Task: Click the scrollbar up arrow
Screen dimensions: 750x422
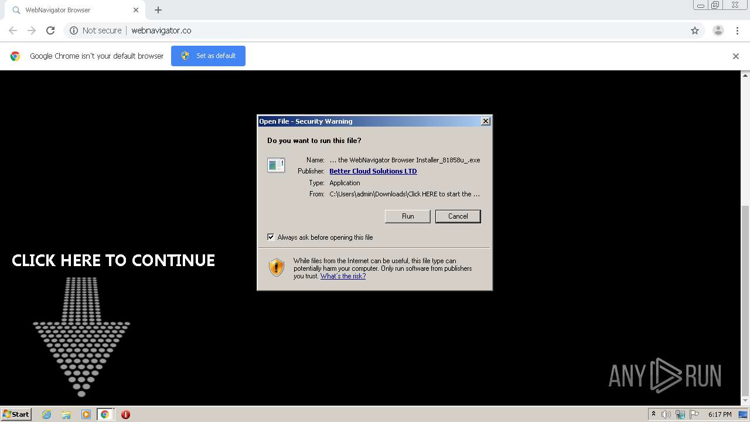Action: (x=745, y=75)
